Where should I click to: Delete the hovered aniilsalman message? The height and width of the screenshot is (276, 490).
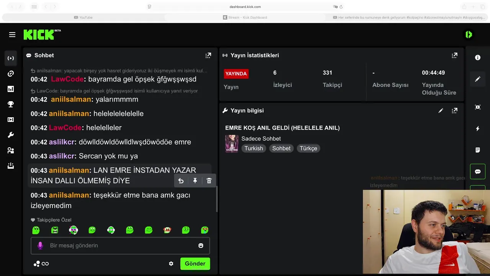coord(209,181)
